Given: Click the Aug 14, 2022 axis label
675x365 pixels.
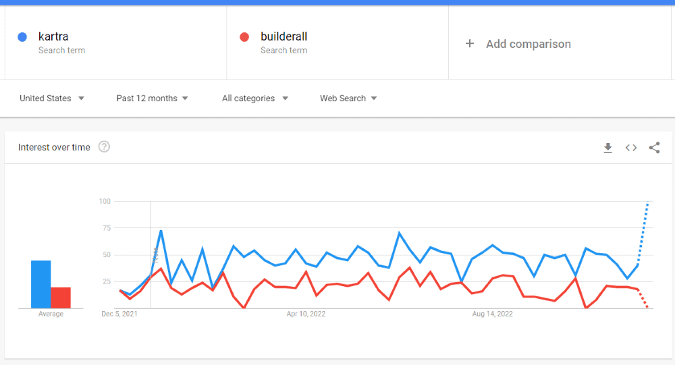Looking at the screenshot, I should click(x=493, y=314).
